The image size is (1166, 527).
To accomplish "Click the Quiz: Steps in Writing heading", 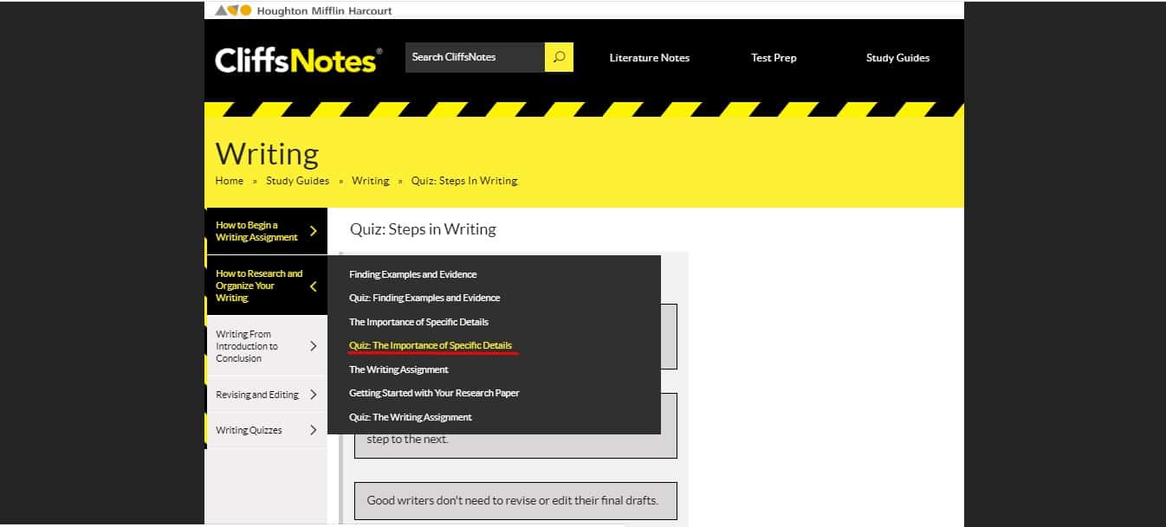I will tap(423, 229).
